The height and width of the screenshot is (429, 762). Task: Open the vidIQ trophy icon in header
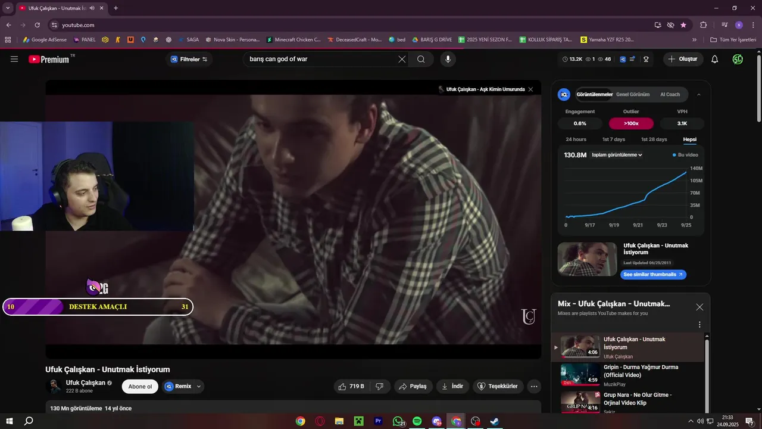(x=646, y=59)
